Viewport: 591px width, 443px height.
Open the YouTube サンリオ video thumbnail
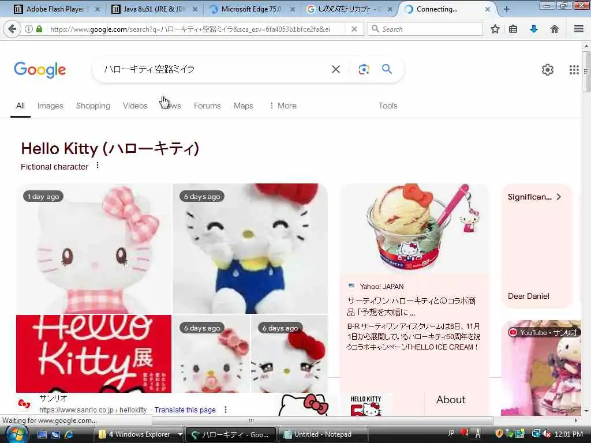click(x=541, y=368)
